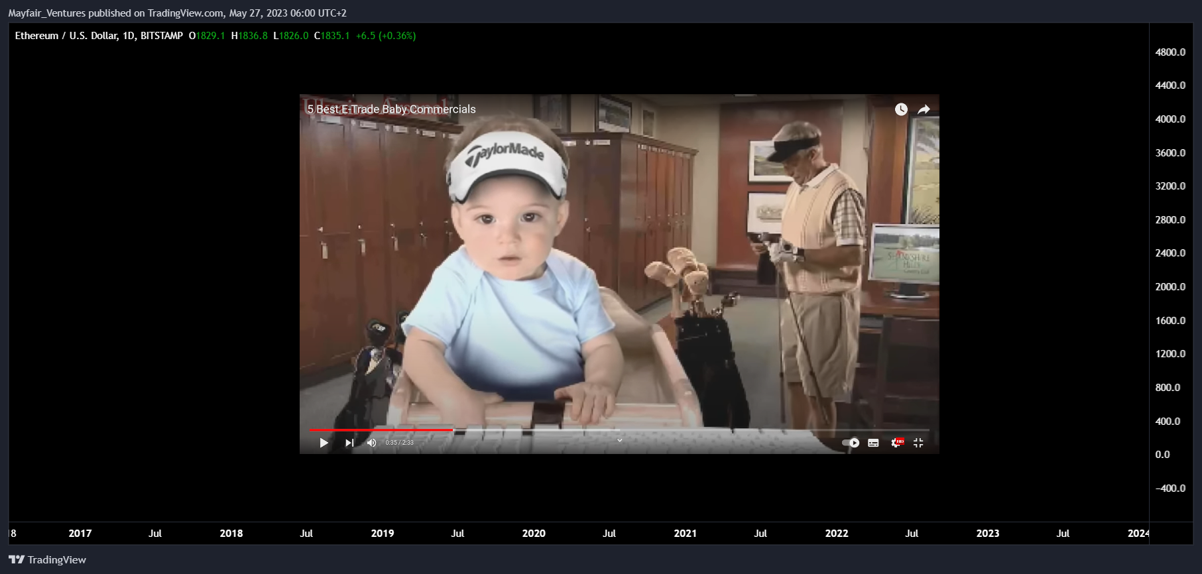Click the close value C1835.1
This screenshot has height=574, width=1202.
tap(331, 36)
